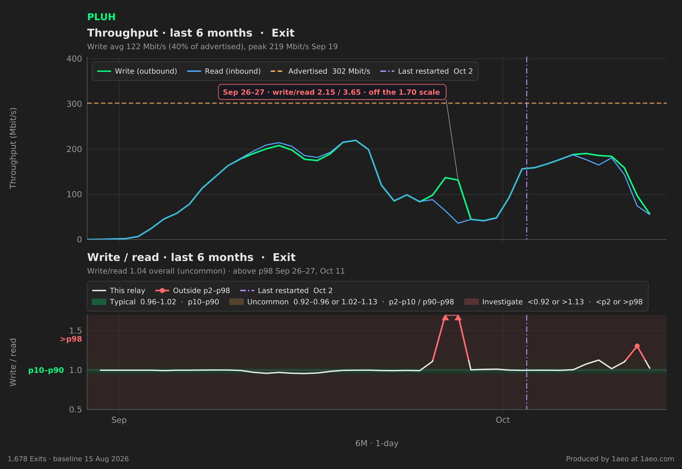The height and width of the screenshot is (469, 682).
Task: Click the Write (outbound) legend entry
Action: (137, 71)
